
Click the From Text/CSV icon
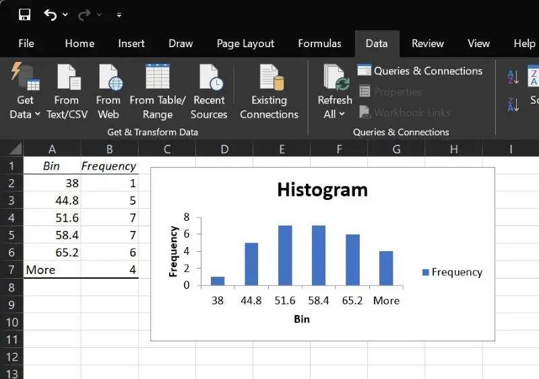67,77
